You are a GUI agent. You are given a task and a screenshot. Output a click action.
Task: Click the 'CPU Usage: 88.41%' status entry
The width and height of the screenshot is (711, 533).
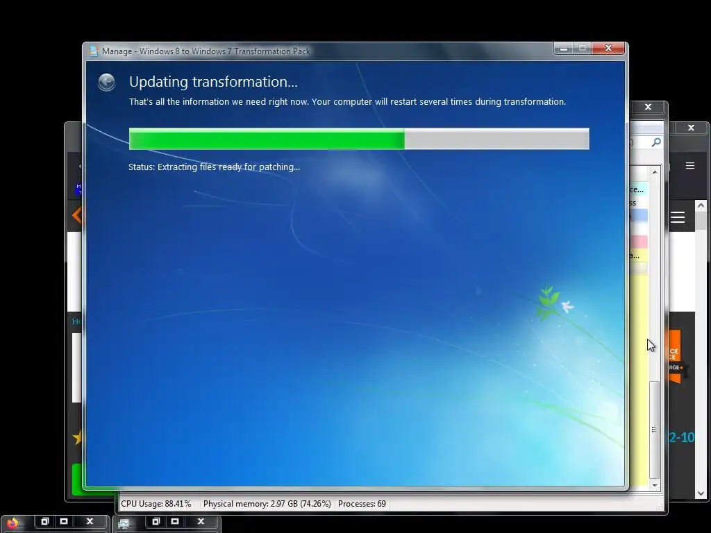point(156,504)
